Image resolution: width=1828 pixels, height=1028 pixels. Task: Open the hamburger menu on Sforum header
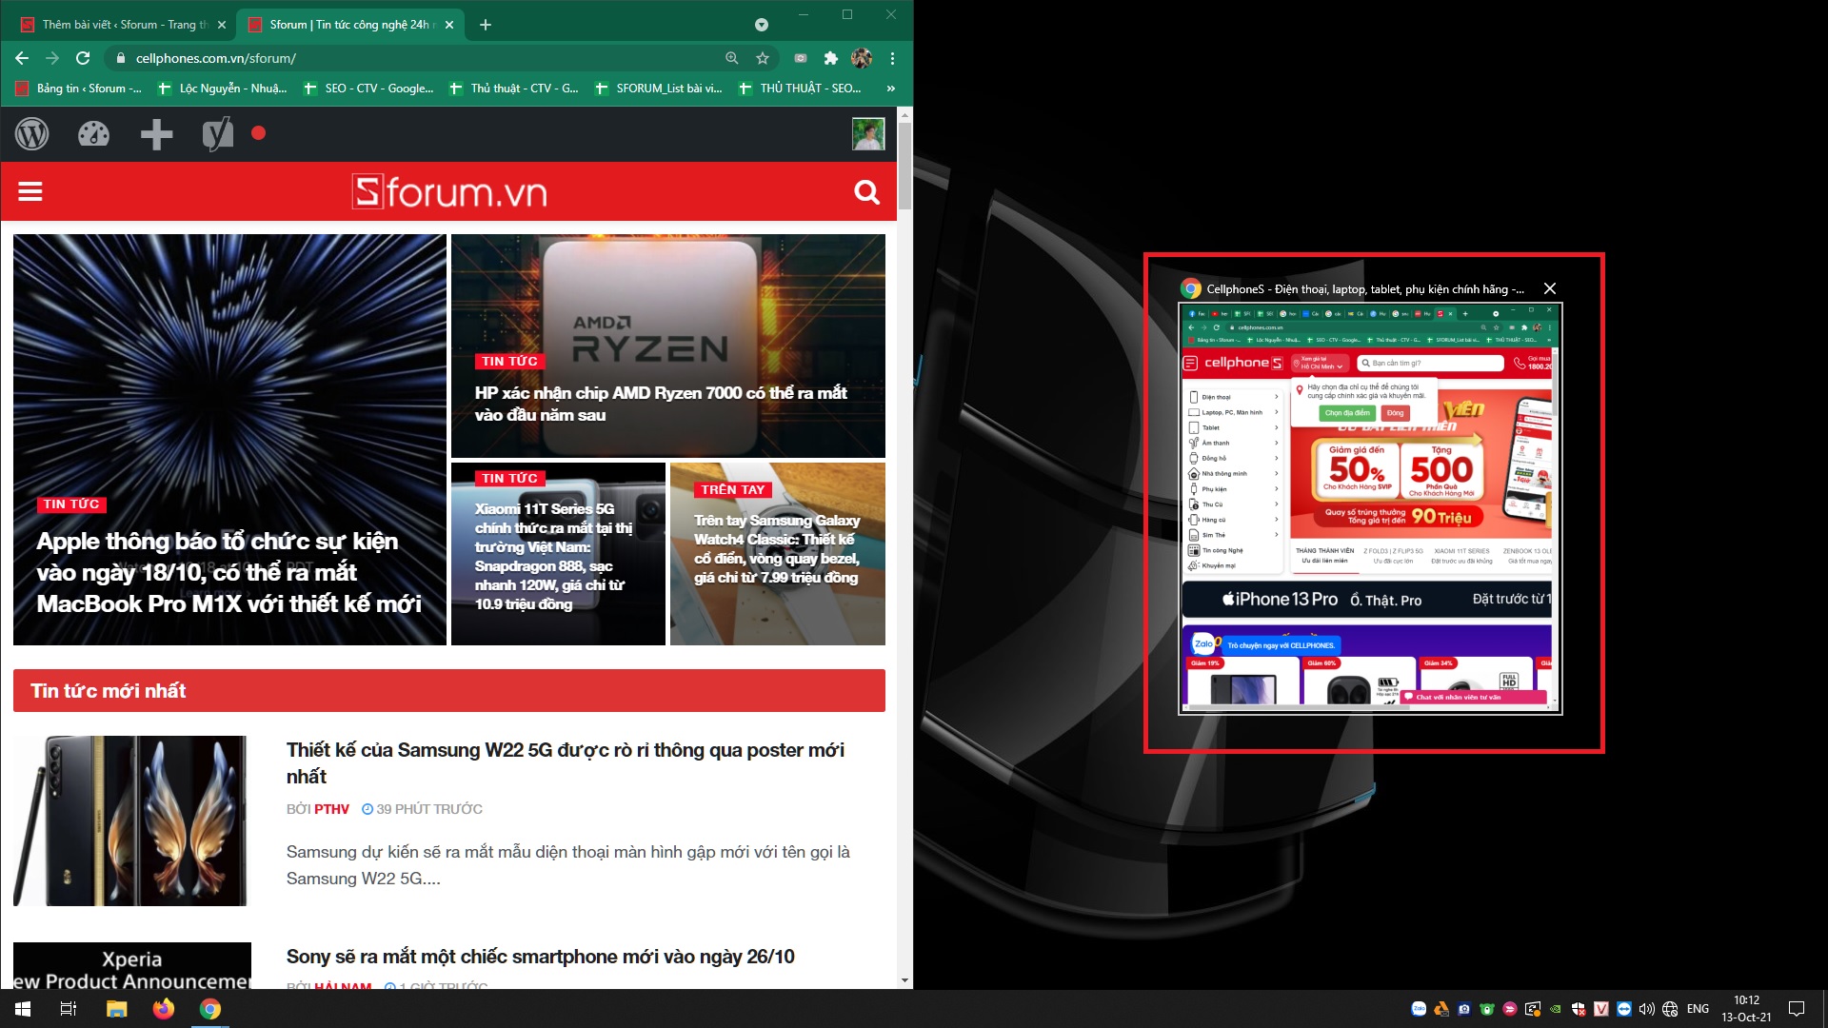tap(30, 192)
